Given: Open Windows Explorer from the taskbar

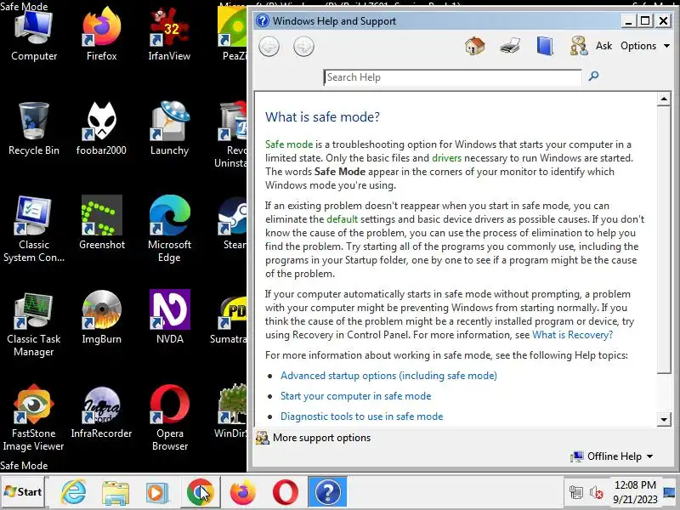Looking at the screenshot, I should point(116,492).
